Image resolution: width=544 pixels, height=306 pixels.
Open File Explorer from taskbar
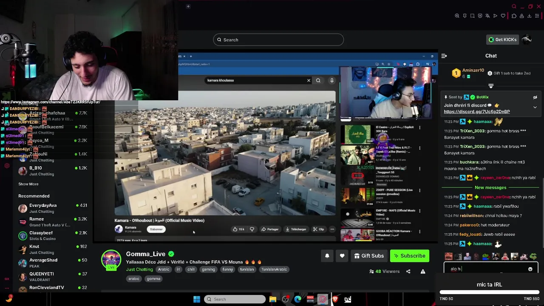click(x=273, y=299)
